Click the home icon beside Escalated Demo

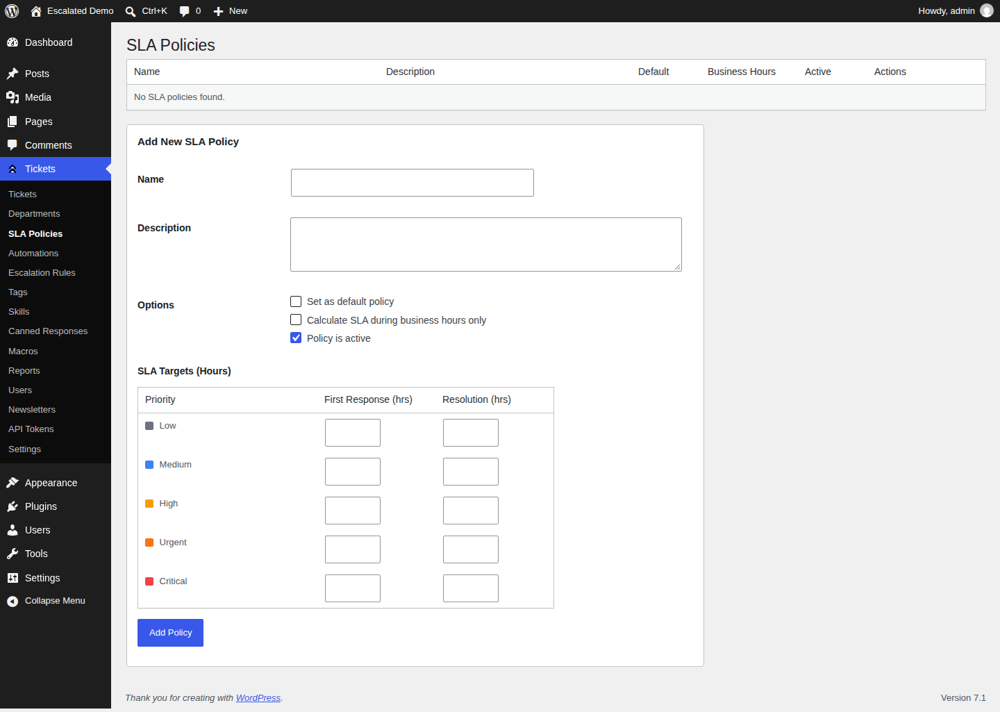pos(36,11)
